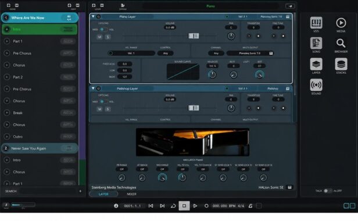
Task: Collapse the Piano Layer panel
Action: coord(93,16)
